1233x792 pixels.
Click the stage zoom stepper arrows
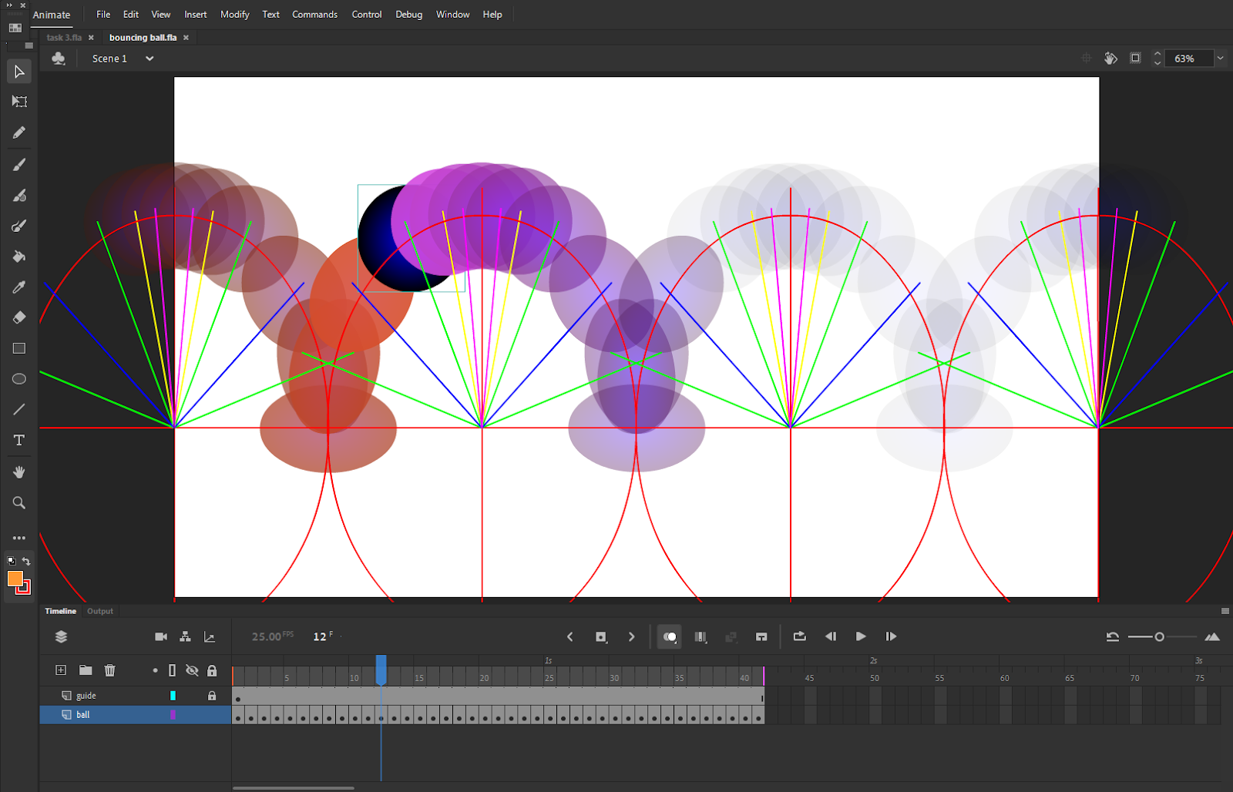click(x=1157, y=59)
